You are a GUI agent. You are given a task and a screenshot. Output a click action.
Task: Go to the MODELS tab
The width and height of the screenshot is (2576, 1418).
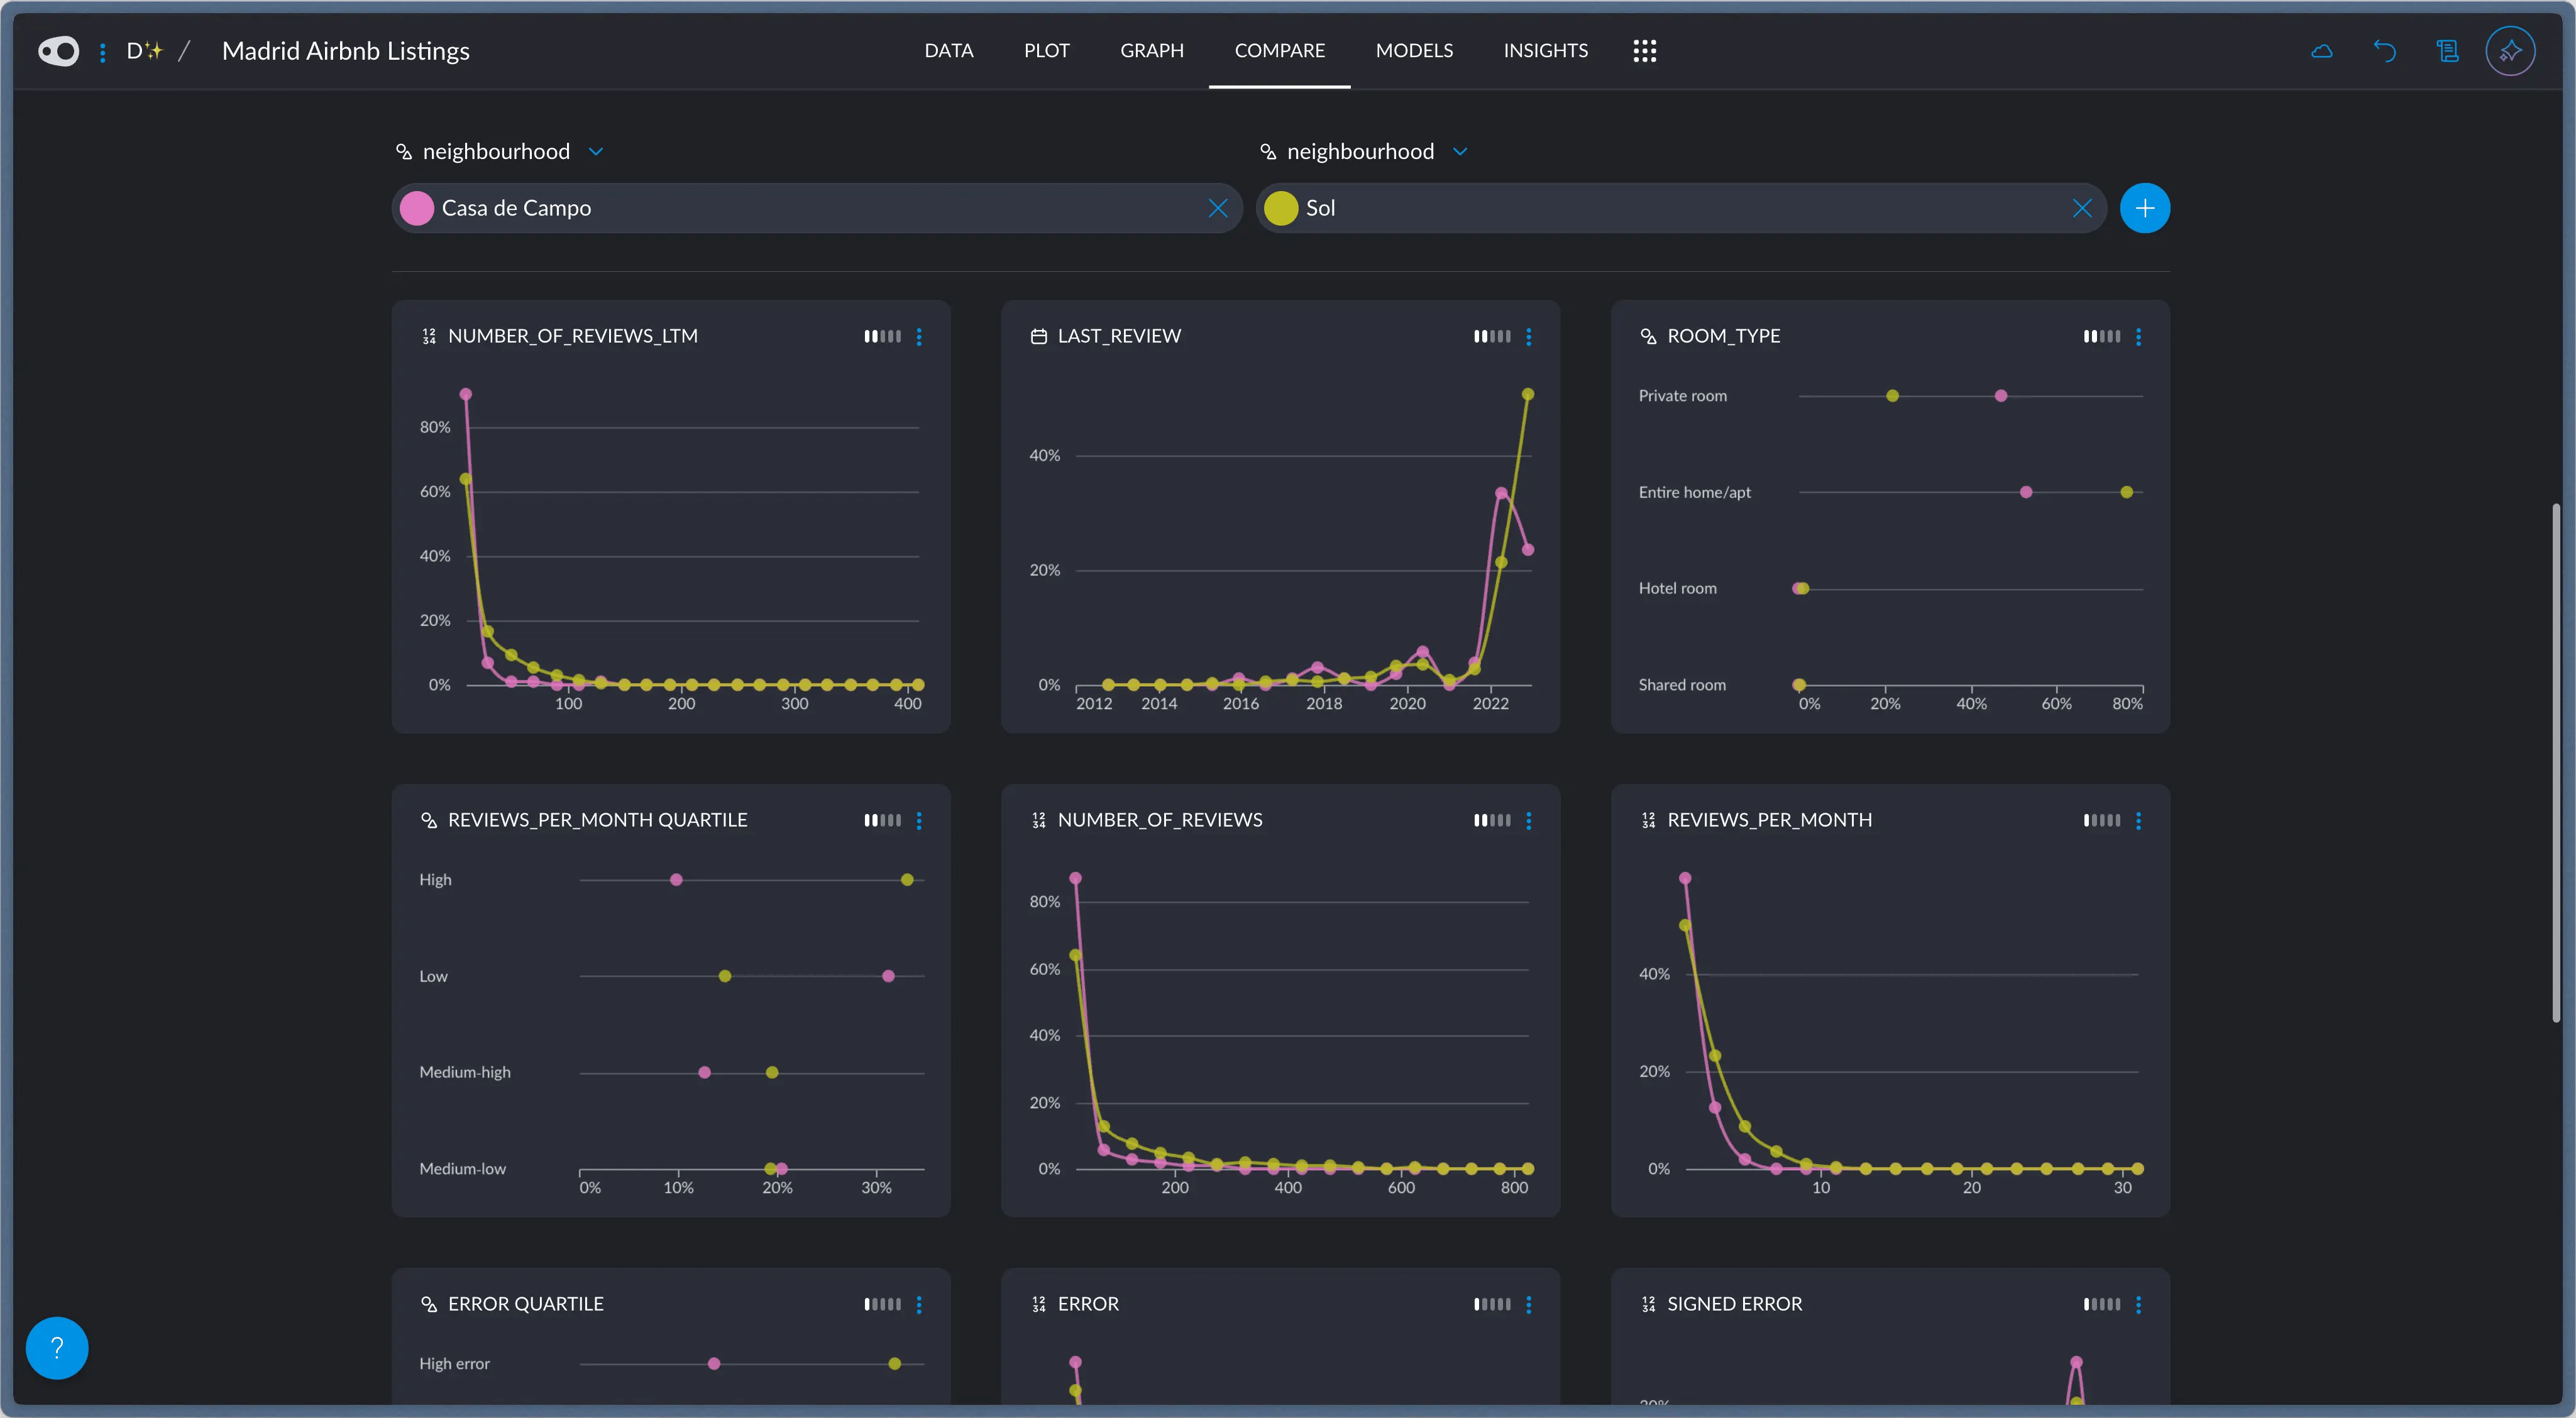(x=1414, y=51)
